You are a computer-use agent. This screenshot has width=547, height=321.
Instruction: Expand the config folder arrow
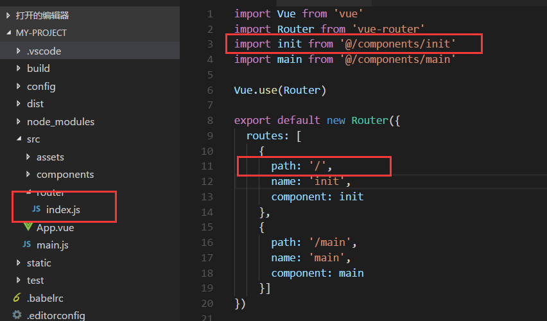click(x=19, y=86)
